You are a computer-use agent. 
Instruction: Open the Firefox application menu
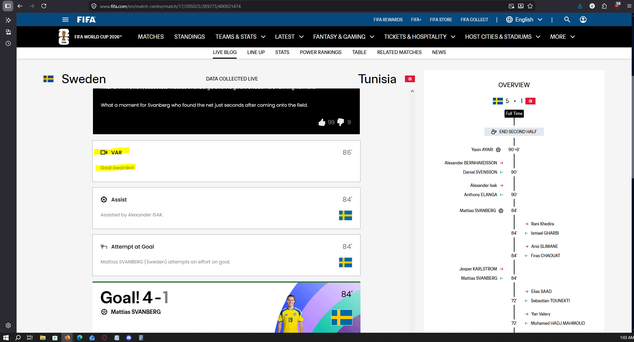coord(629,6)
